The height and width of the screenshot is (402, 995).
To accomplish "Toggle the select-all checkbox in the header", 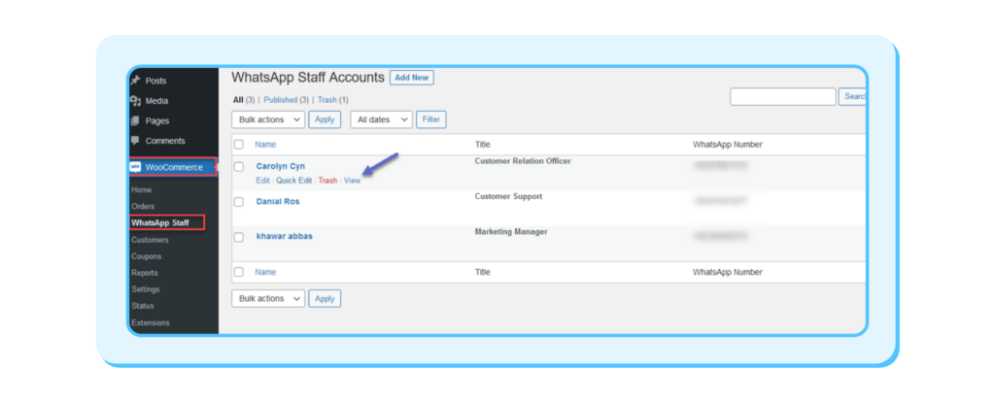I will click(x=239, y=145).
